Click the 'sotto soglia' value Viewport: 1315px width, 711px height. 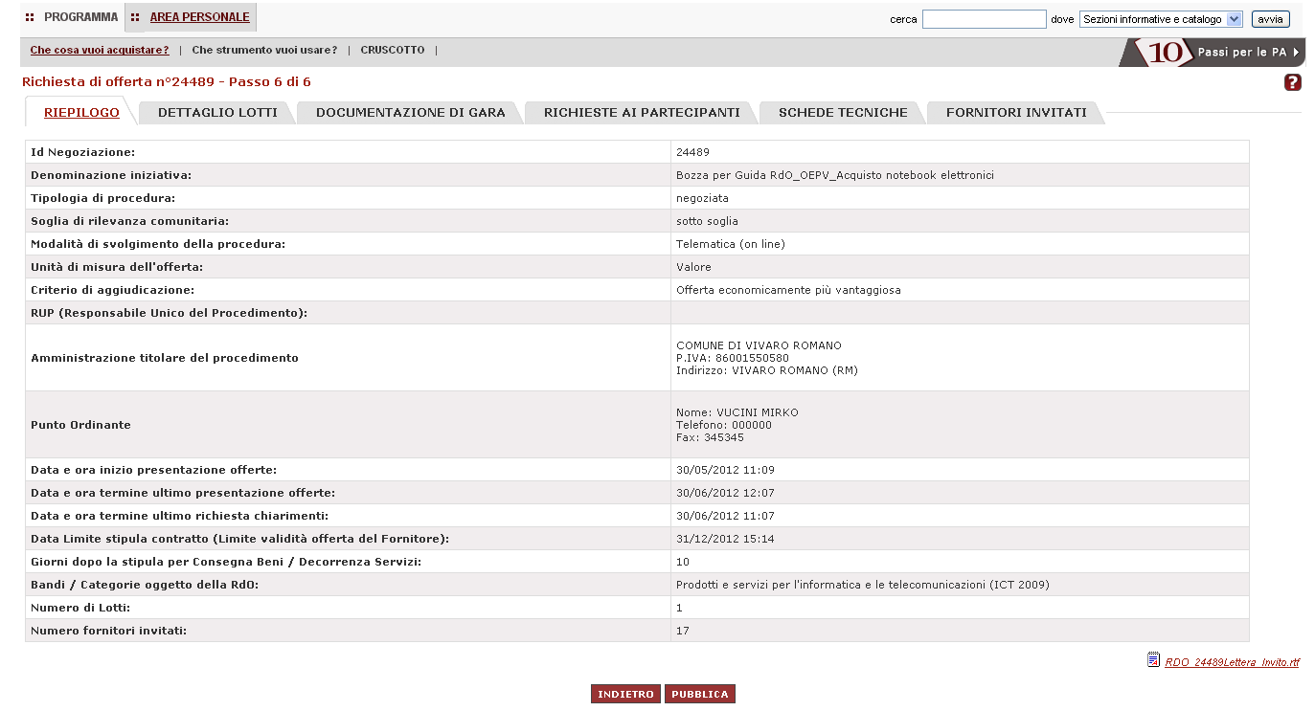(x=707, y=221)
